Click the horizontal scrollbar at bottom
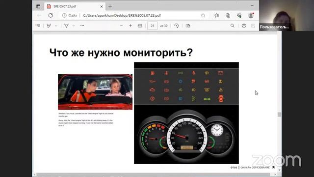 (x=154, y=175)
